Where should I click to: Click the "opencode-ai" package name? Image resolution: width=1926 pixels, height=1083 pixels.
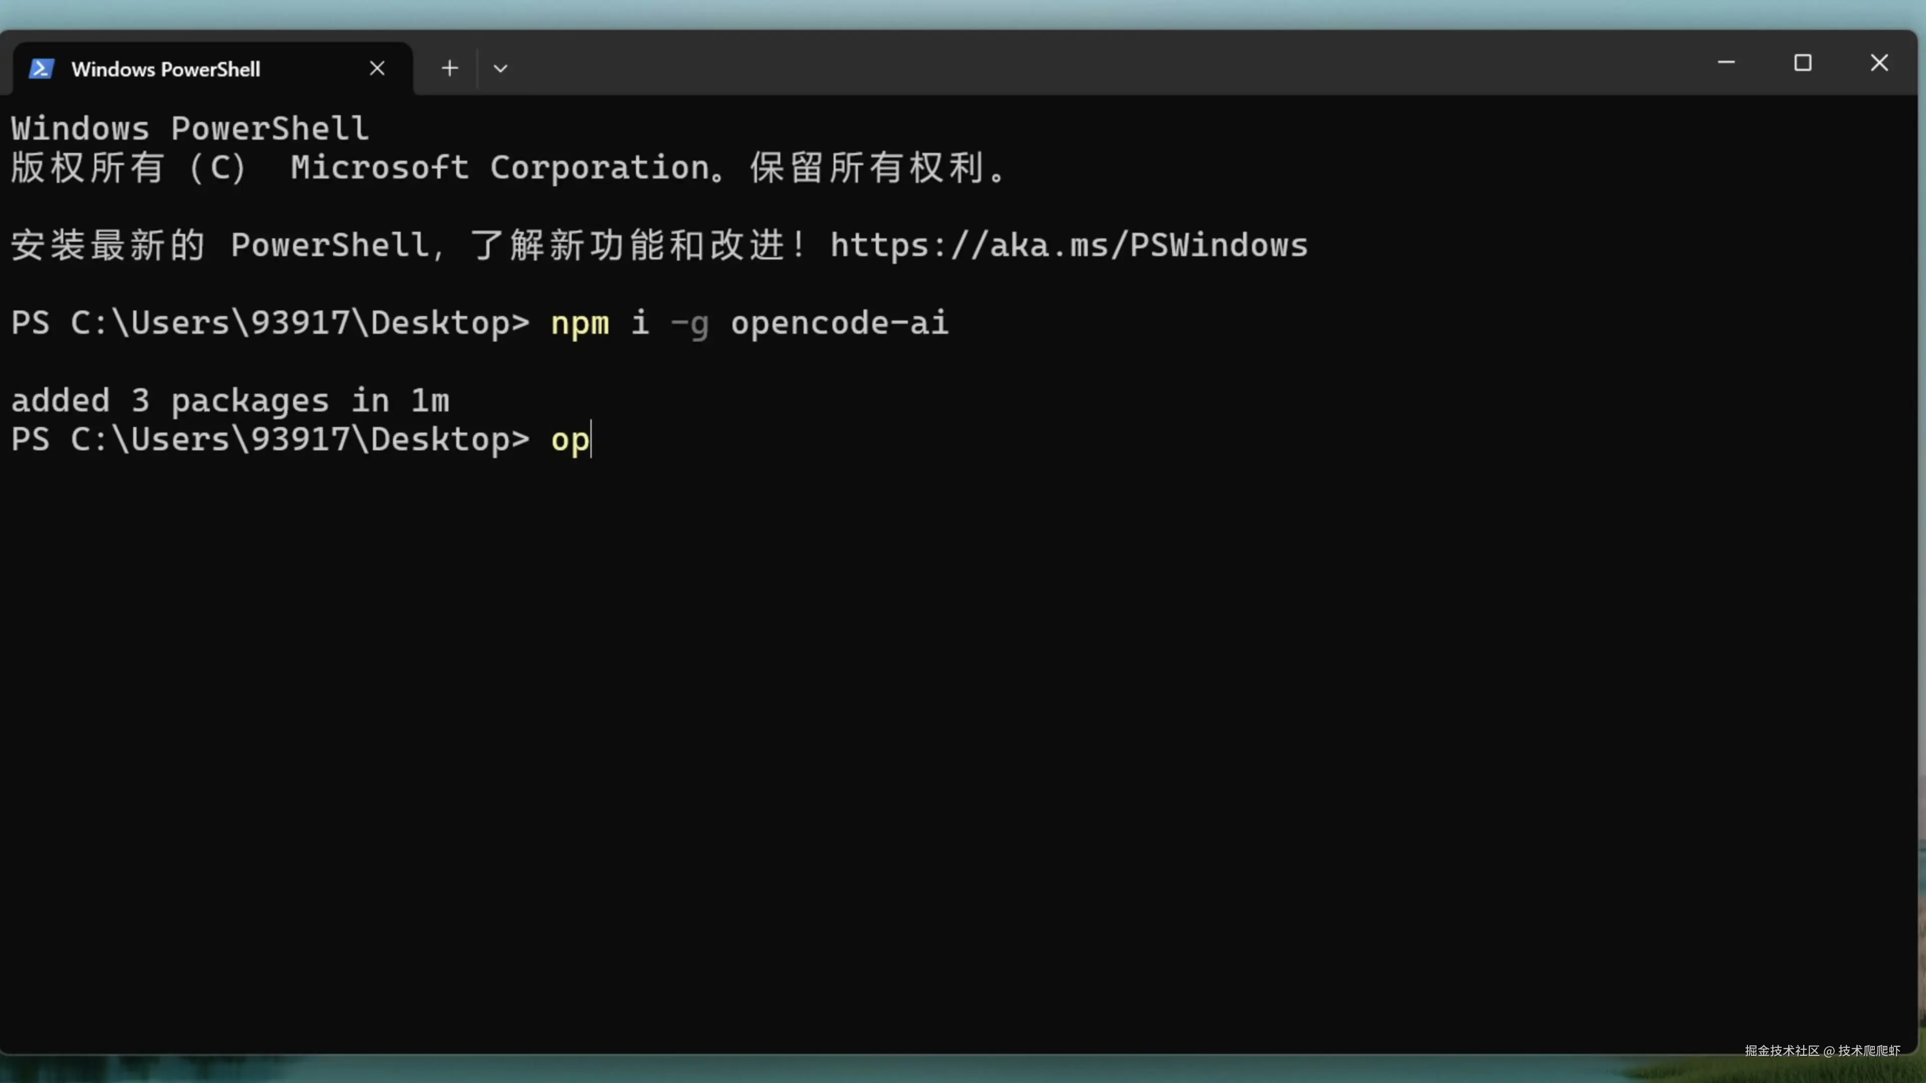pyautogui.click(x=839, y=323)
